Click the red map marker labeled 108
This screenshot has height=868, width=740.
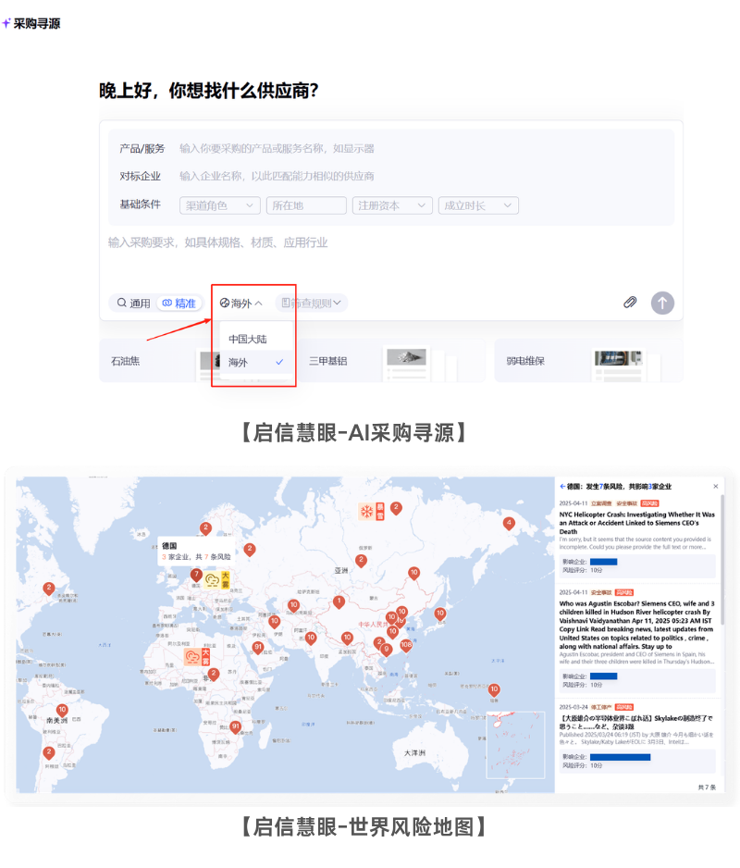[405, 644]
